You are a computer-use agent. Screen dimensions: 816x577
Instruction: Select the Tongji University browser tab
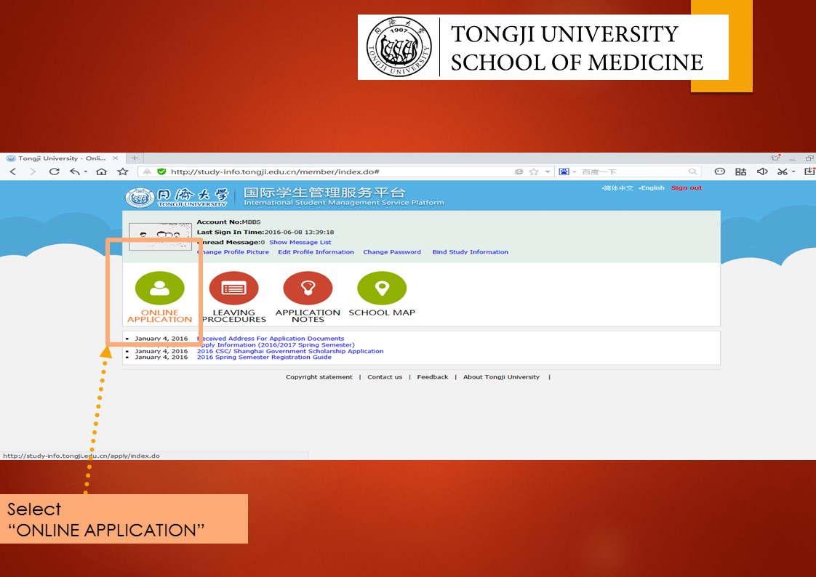(61, 158)
